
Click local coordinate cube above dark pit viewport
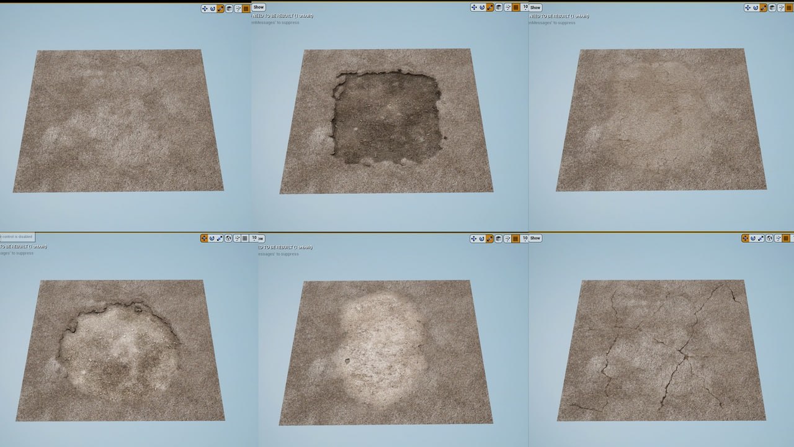click(499, 7)
